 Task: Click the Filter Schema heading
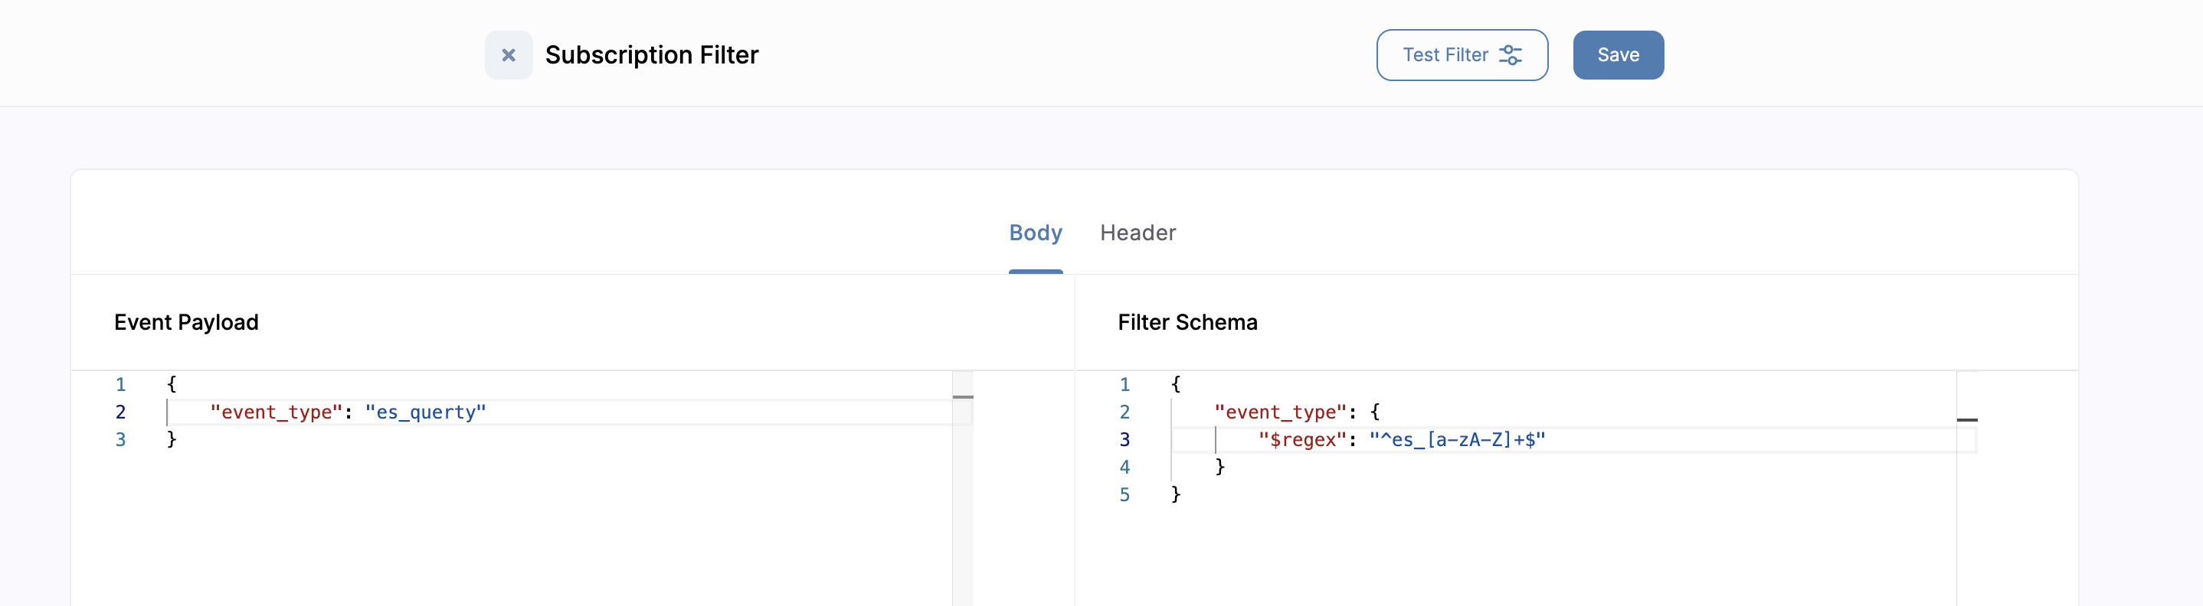tap(1187, 322)
